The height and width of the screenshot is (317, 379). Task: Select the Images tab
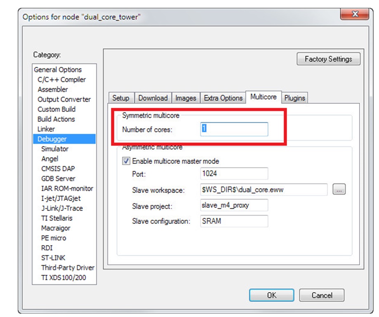186,98
